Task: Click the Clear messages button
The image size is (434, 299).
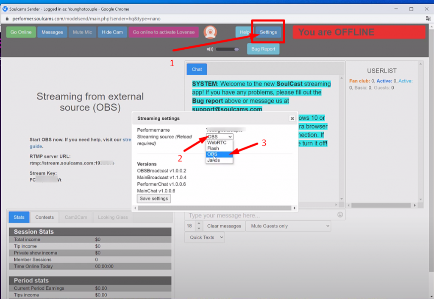Action: 224,226
